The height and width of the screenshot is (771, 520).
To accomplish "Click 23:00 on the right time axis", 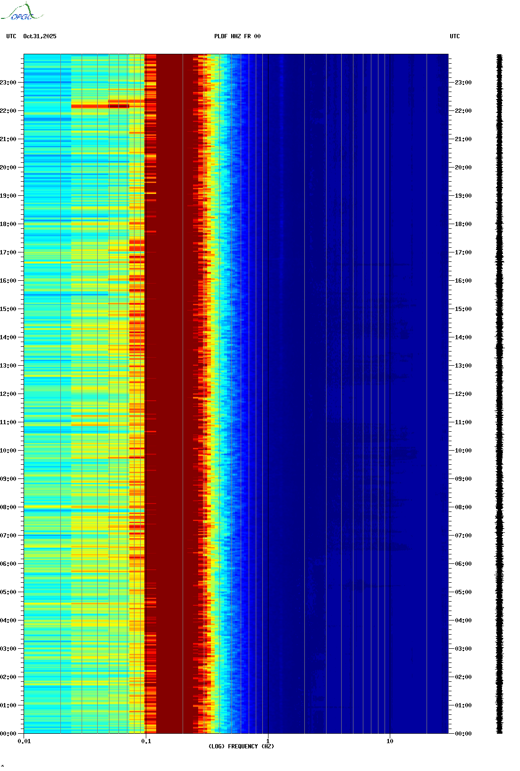I will click(x=463, y=83).
